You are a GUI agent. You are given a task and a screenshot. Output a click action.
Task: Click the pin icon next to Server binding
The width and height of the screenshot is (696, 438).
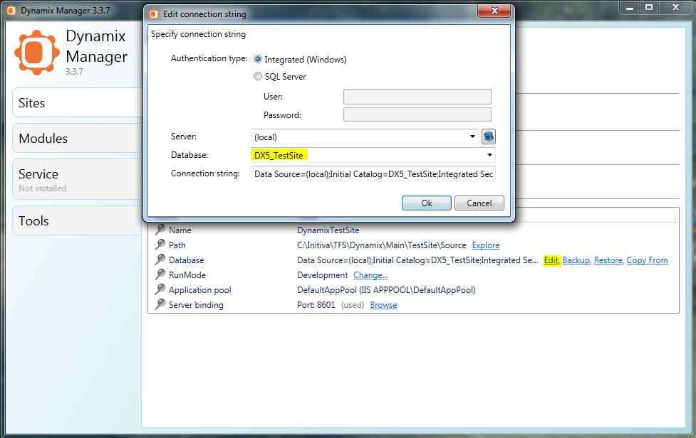(160, 305)
